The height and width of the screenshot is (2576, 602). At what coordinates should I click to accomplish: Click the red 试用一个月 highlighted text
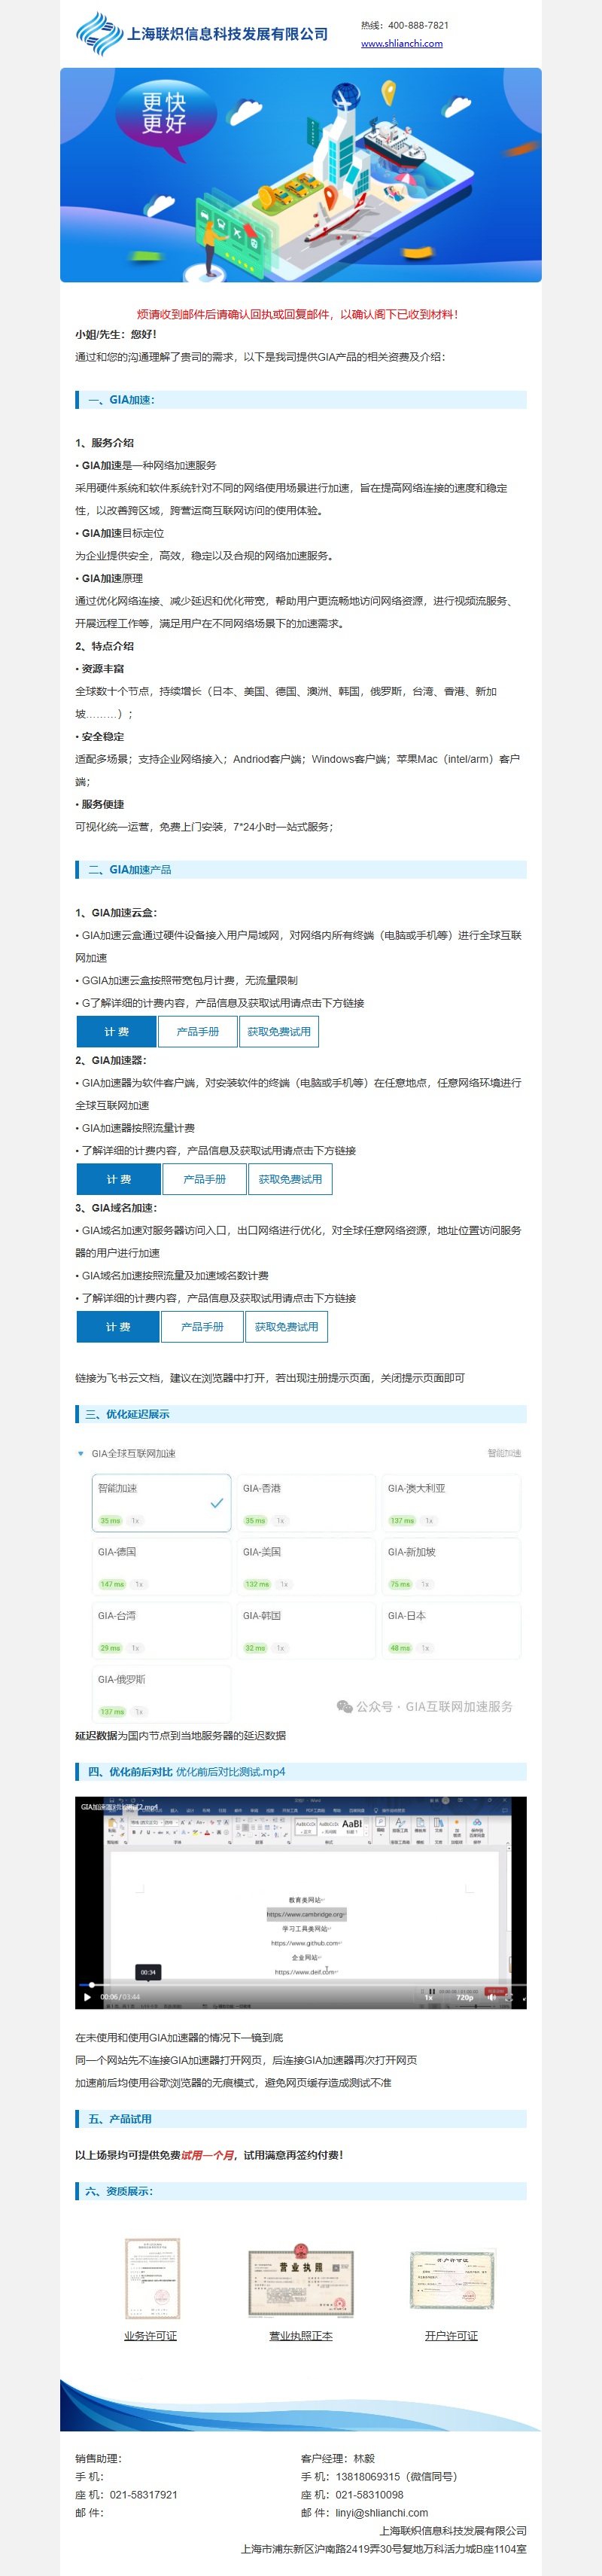pos(208,2155)
